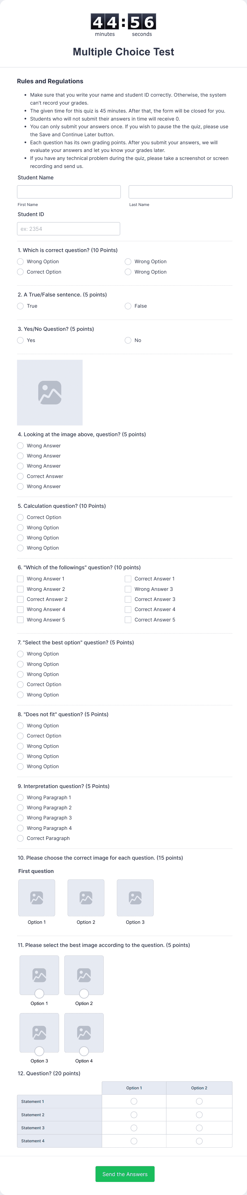The height and width of the screenshot is (1195, 247).
Task: Select the Option 2 image in question 10
Action: click(x=86, y=897)
